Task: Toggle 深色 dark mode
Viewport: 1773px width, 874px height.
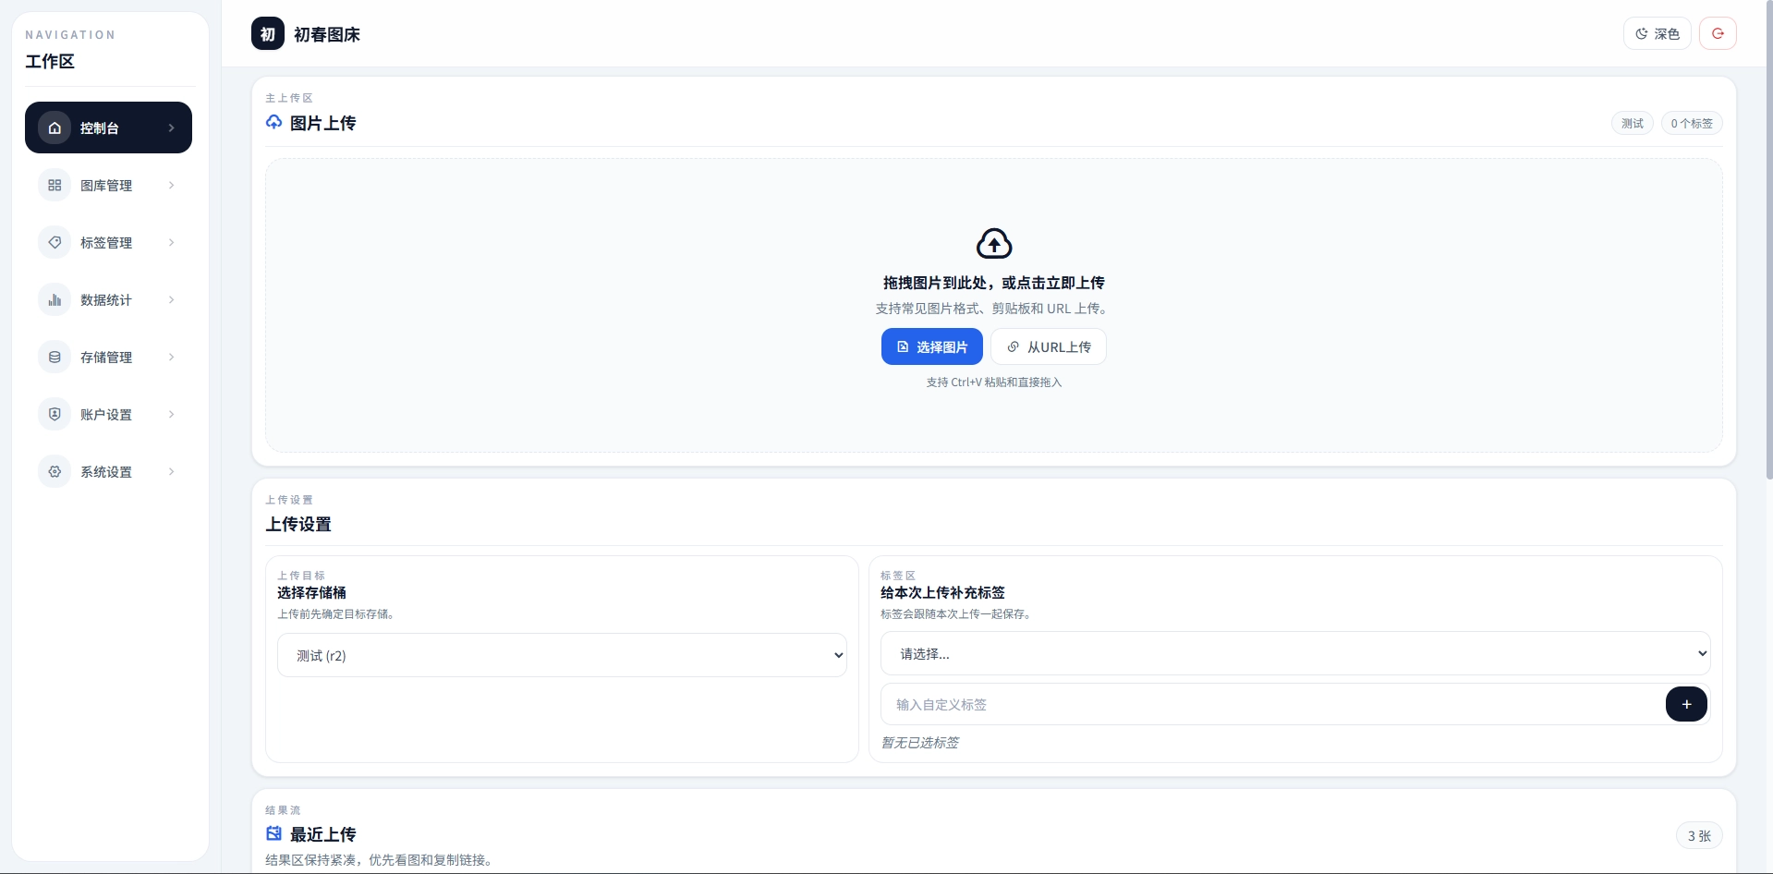Action: pyautogui.click(x=1658, y=33)
